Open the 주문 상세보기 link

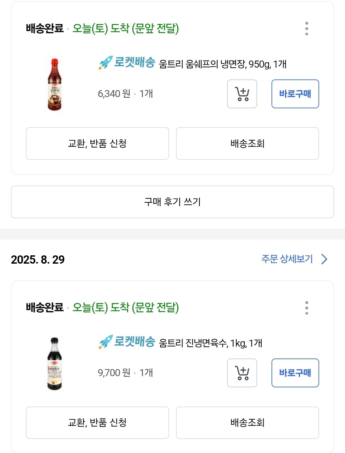287,259
